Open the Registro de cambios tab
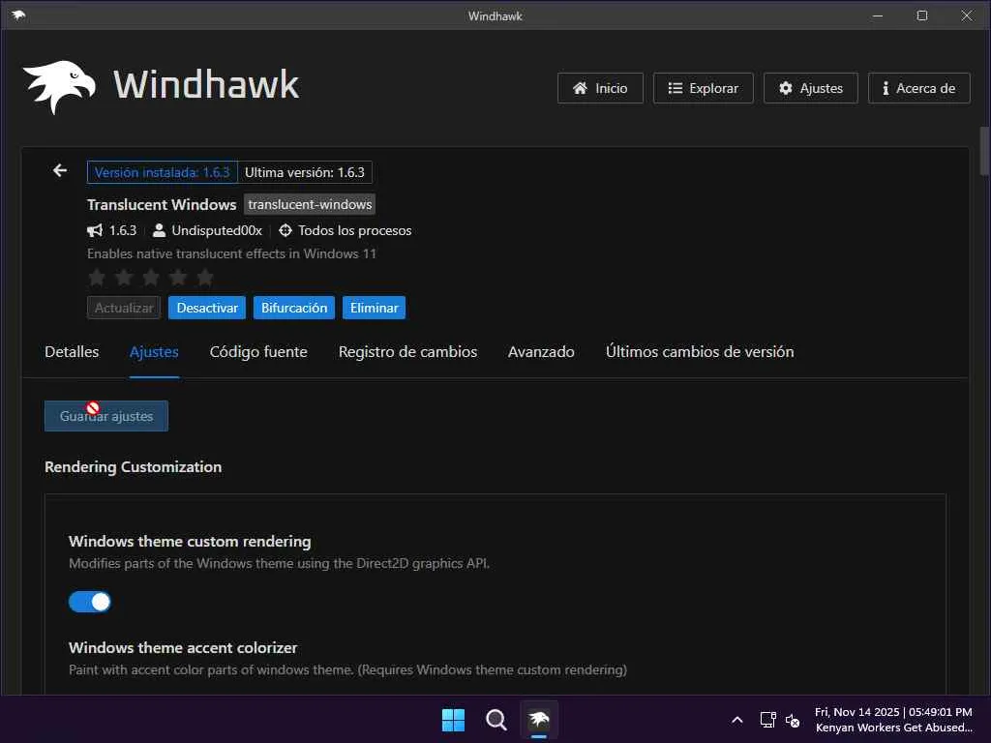The image size is (991, 743). pyautogui.click(x=407, y=352)
